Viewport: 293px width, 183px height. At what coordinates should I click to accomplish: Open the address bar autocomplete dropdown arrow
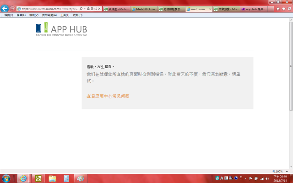pos(84,9)
